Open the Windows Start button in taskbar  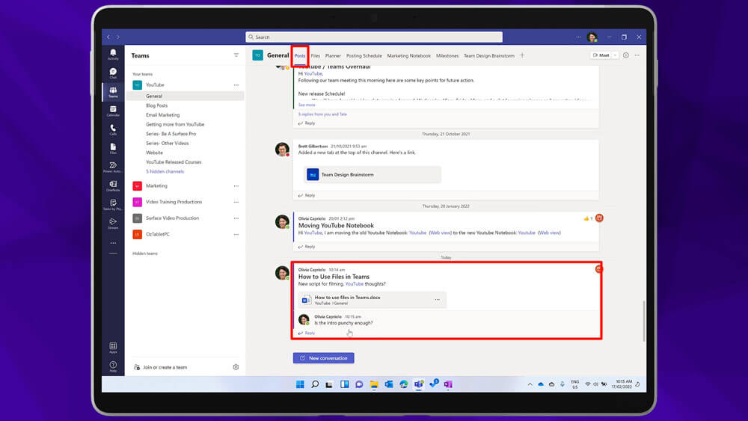tap(300, 384)
